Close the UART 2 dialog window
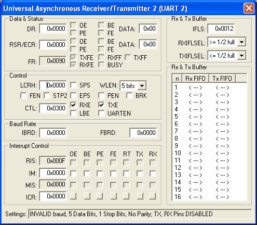The width and height of the screenshot is (257, 225). [x=249, y=8]
